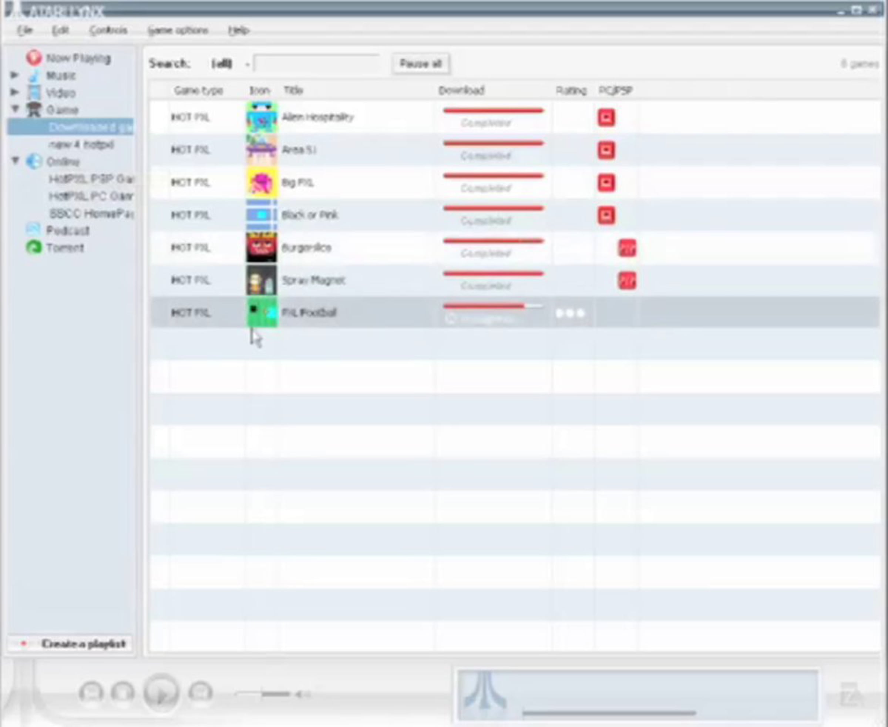Collapse the Online tree node arrow
888x727 pixels.
(16, 161)
